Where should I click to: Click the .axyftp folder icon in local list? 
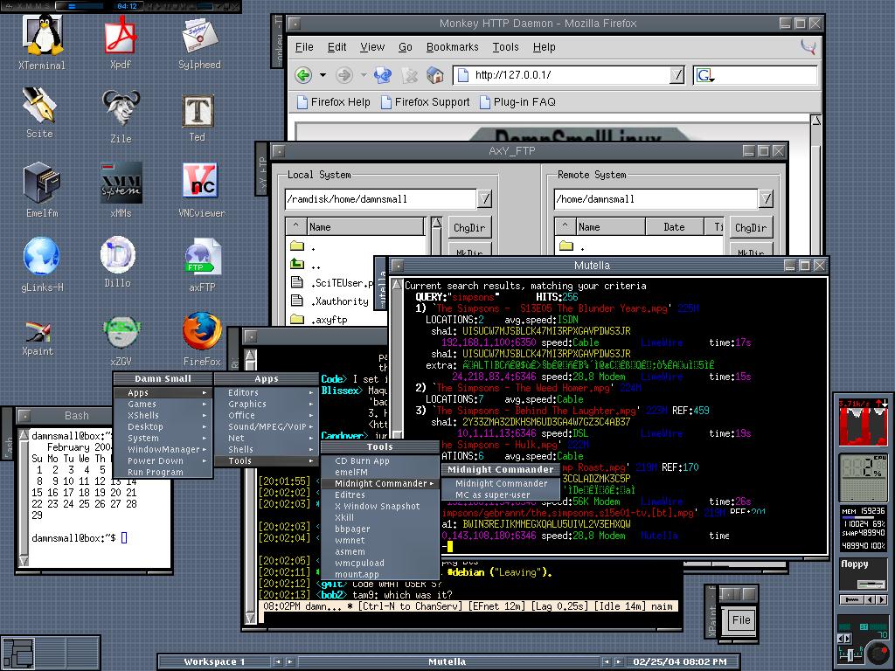click(x=297, y=319)
